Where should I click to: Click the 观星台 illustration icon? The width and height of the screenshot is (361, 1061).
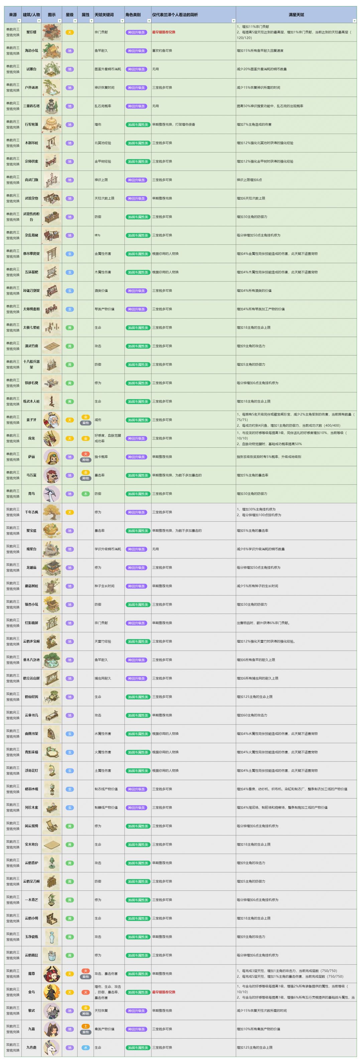click(x=51, y=549)
